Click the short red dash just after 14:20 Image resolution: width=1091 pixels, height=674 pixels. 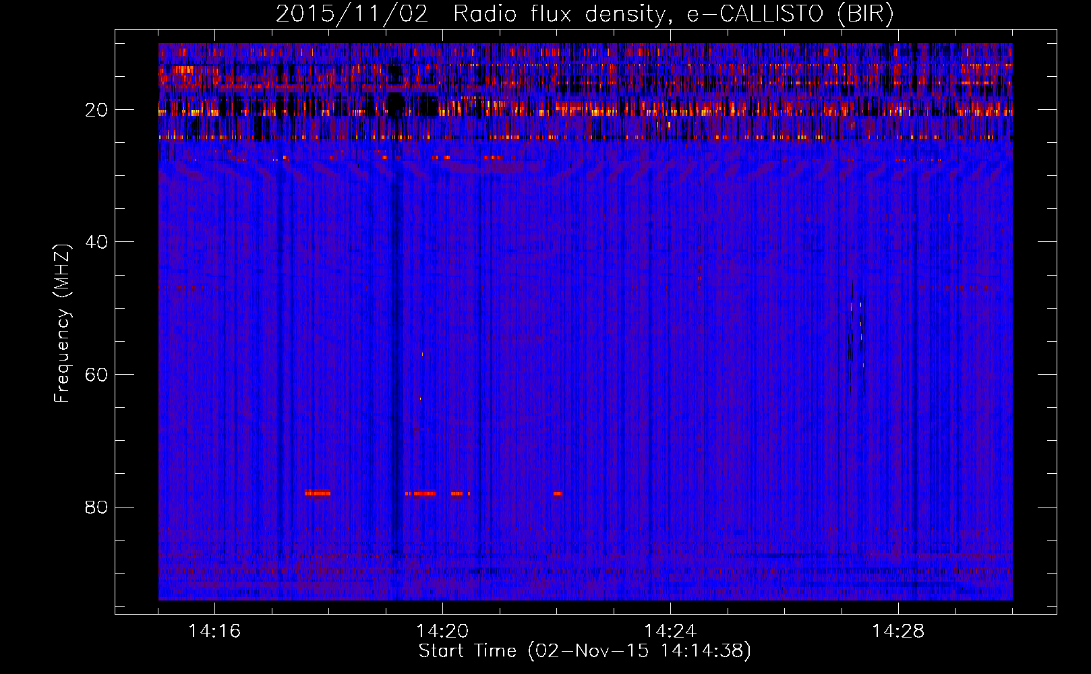click(x=457, y=493)
